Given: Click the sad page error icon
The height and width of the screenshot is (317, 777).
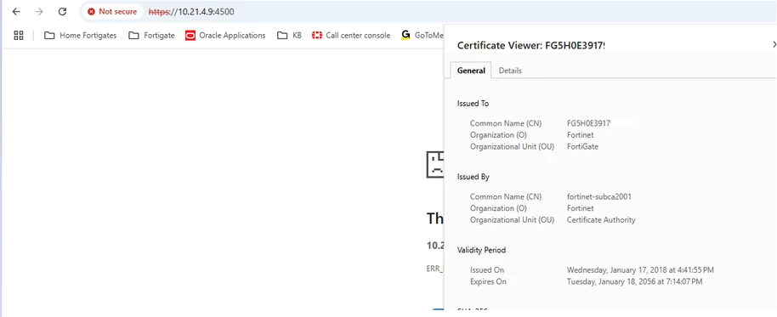Looking at the screenshot, I should click(x=435, y=165).
